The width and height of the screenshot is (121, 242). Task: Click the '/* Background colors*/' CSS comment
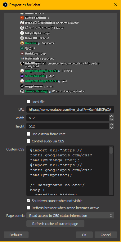(x=57, y=185)
